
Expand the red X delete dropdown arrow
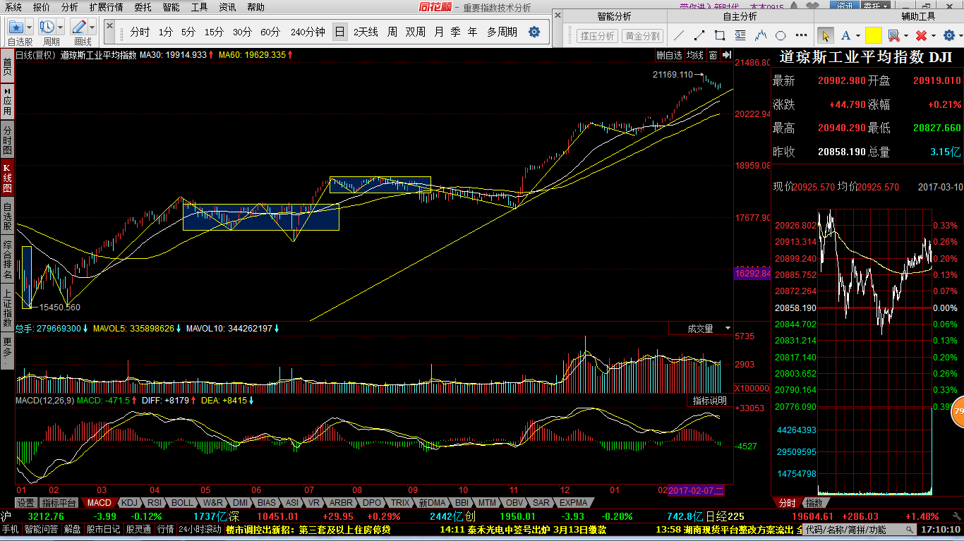(932, 35)
